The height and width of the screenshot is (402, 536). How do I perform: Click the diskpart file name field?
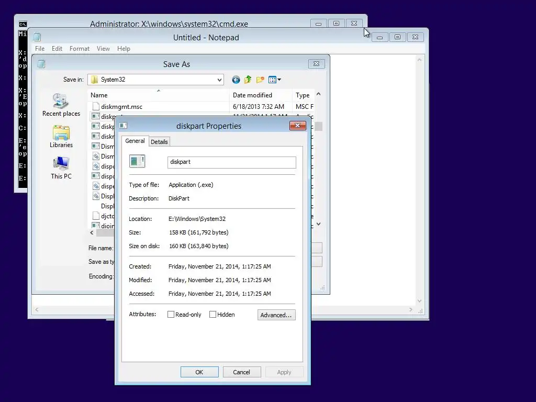point(232,162)
